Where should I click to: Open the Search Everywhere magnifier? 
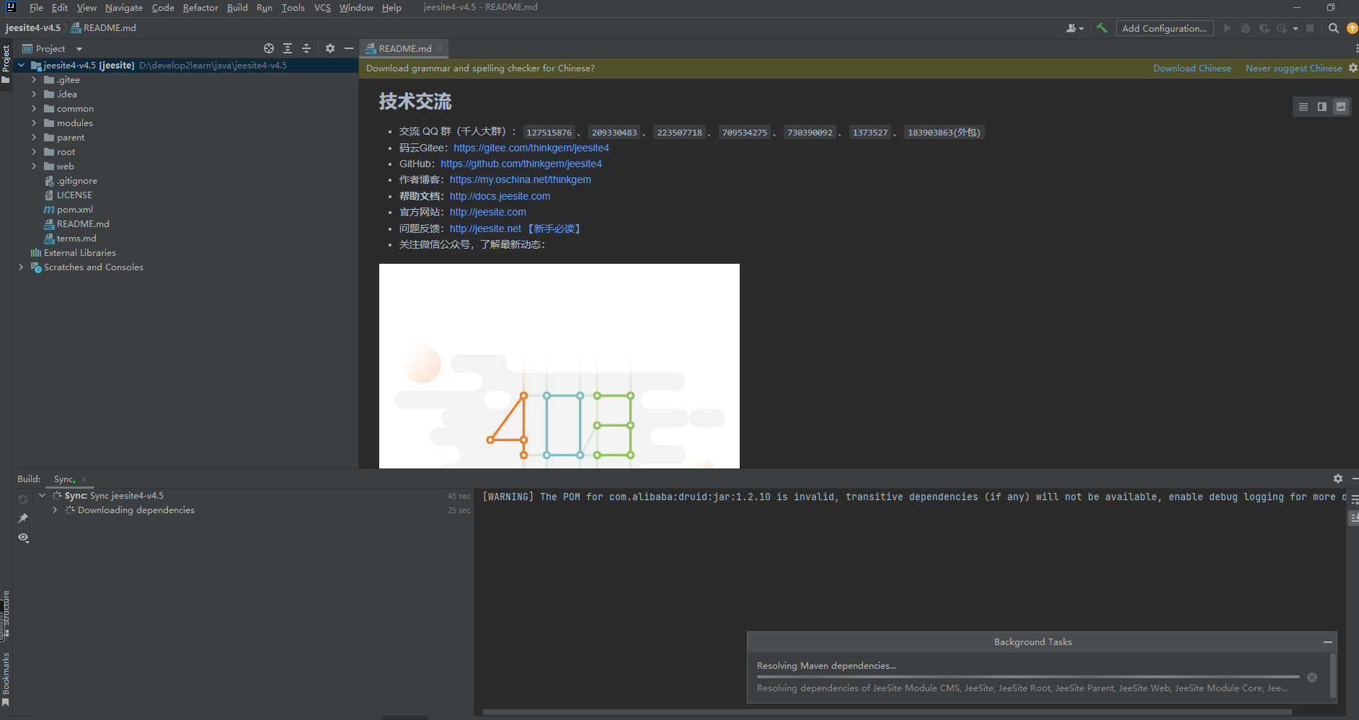[x=1334, y=28]
